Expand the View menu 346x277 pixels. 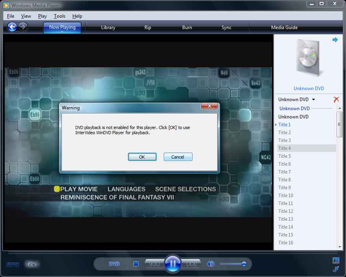[x=26, y=16]
